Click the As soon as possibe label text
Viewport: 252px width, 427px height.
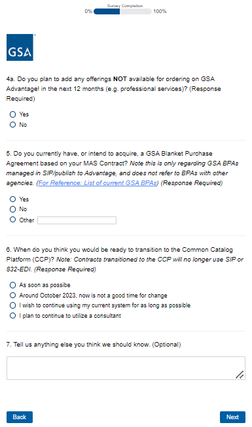[45, 285]
